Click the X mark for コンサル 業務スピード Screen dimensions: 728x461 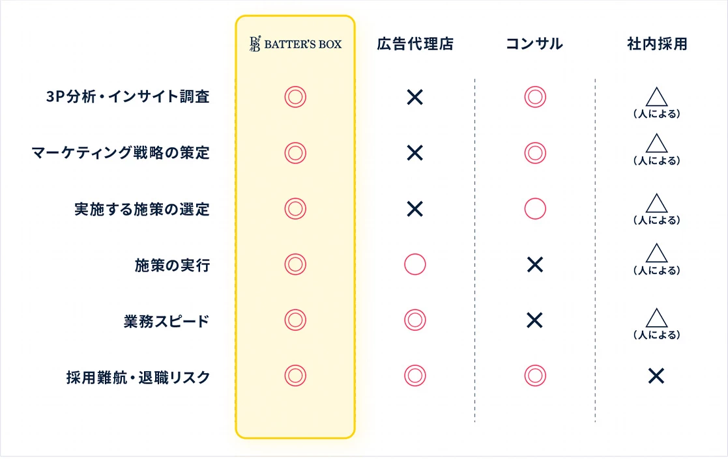pyautogui.click(x=534, y=320)
